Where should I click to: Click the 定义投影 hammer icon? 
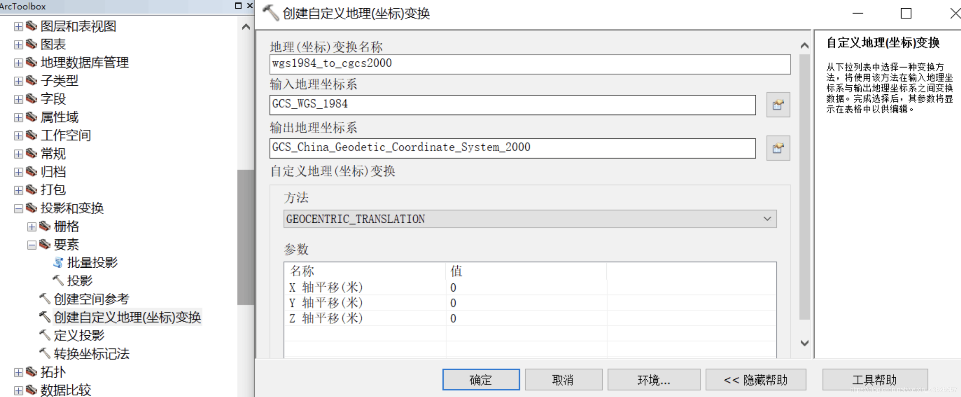point(45,335)
